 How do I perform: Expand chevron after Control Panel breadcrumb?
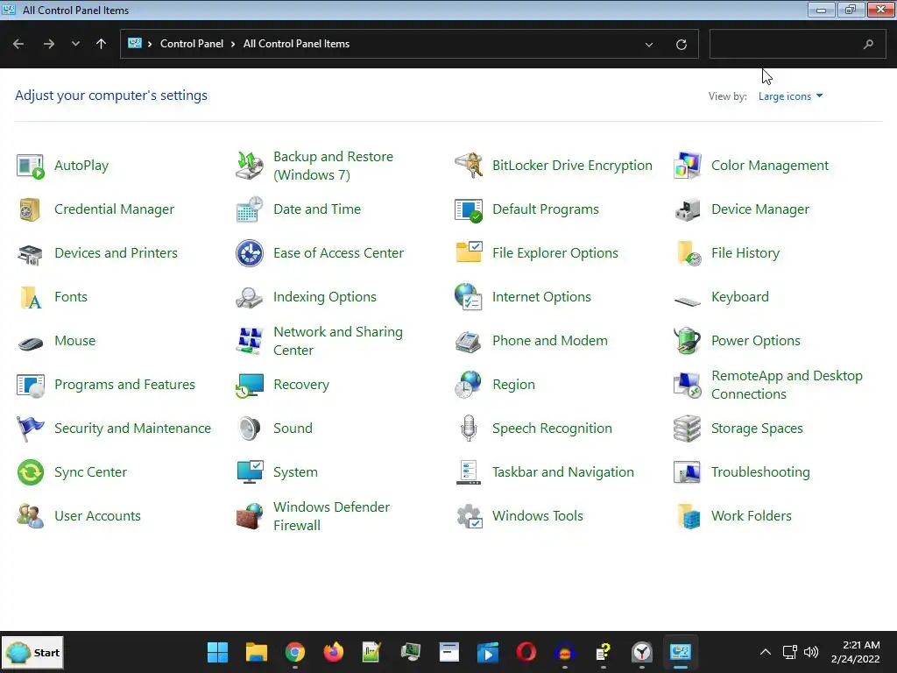coord(233,44)
